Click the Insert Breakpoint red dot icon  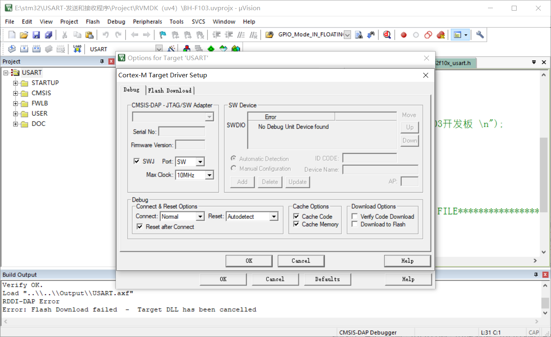404,35
